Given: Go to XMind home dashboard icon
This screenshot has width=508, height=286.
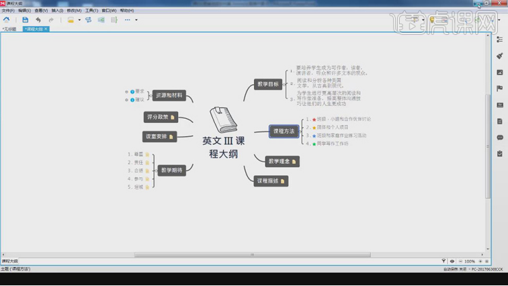Looking at the screenshot, I should (6, 19).
